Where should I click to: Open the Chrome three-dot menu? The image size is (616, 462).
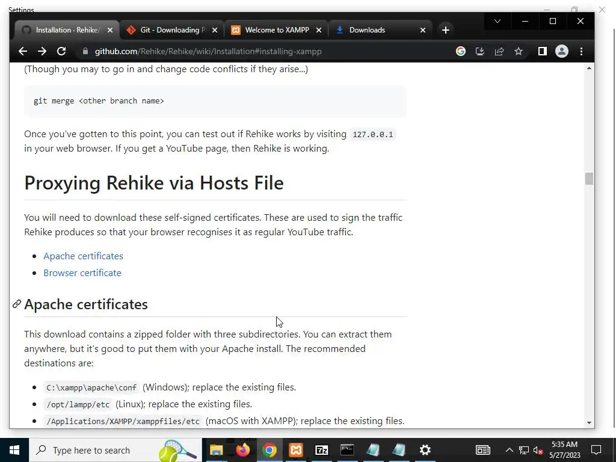pyautogui.click(x=582, y=51)
